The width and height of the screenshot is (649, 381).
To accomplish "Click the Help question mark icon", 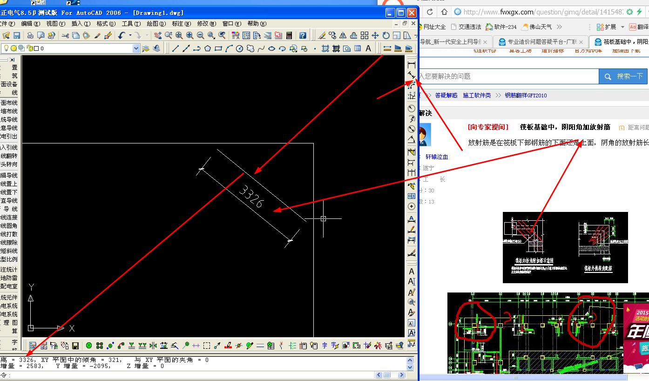I will coord(303,35).
